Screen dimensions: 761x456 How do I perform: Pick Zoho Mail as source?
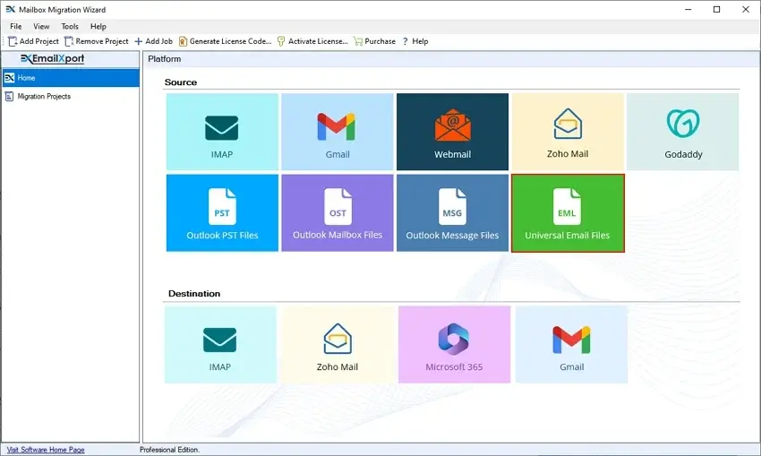pos(568,132)
